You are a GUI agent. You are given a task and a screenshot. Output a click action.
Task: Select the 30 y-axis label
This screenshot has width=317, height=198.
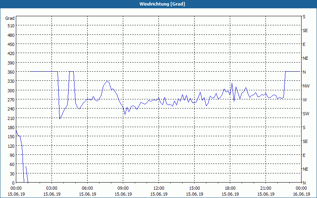point(12,174)
